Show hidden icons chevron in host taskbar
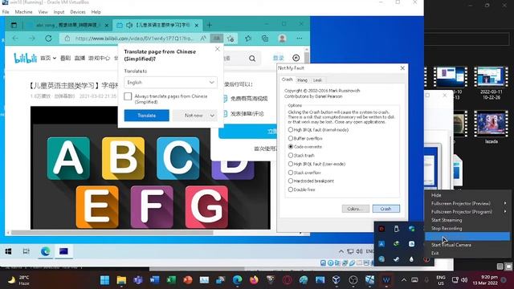Screen dimensions: 514x289 pos(403,280)
